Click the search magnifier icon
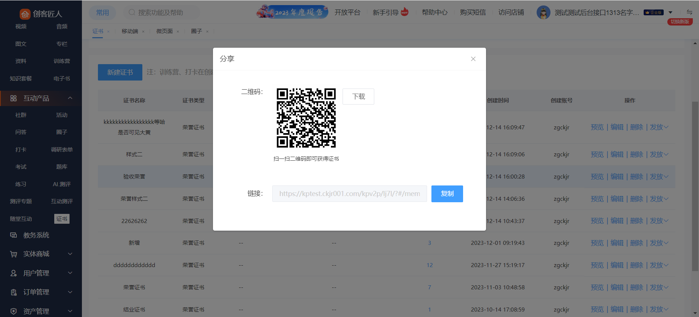The width and height of the screenshot is (699, 317). coord(132,12)
